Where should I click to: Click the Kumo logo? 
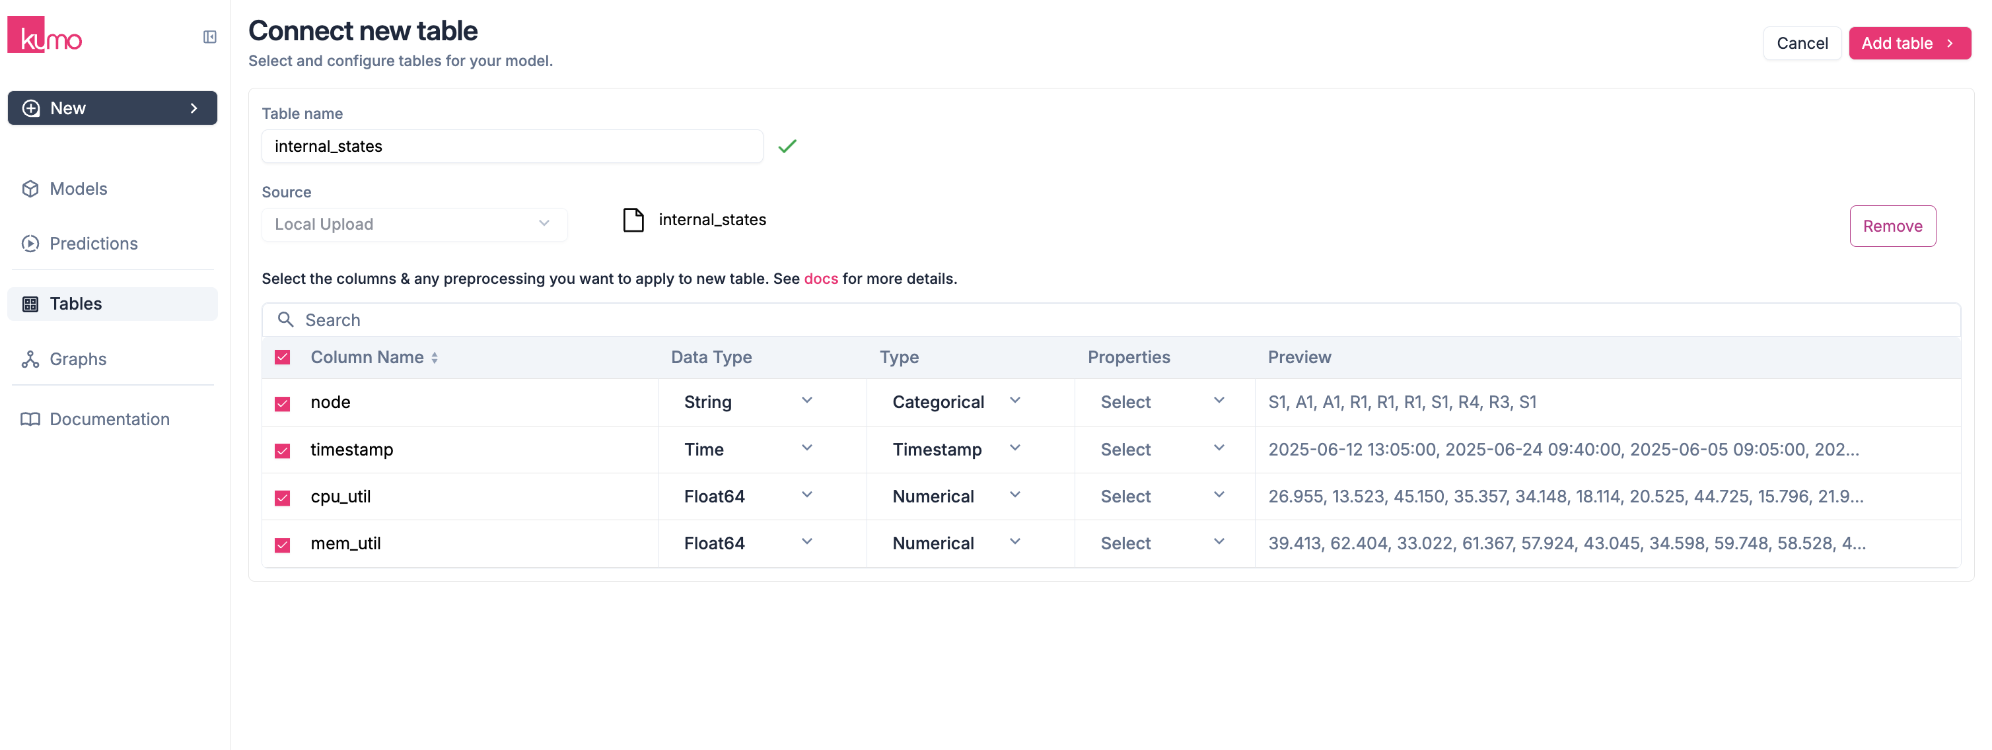coord(45,36)
